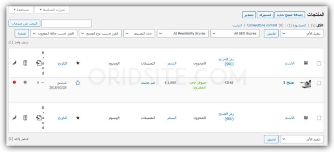This screenshot has height=152, width=334.
Task: Sort by التاريخ in top header
Action: [62, 63]
